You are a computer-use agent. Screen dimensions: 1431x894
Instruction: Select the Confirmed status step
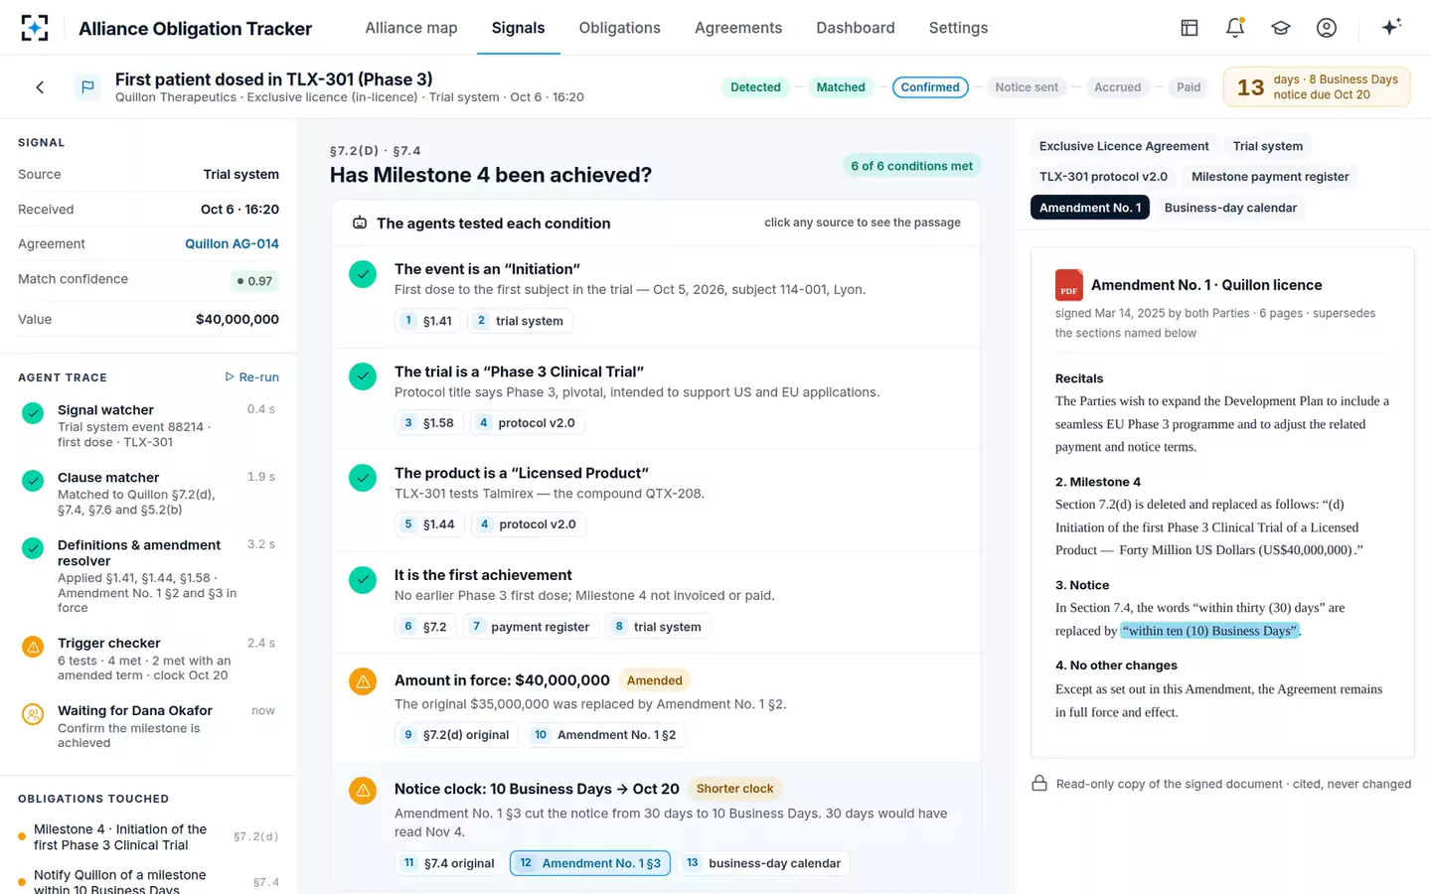[x=930, y=87]
